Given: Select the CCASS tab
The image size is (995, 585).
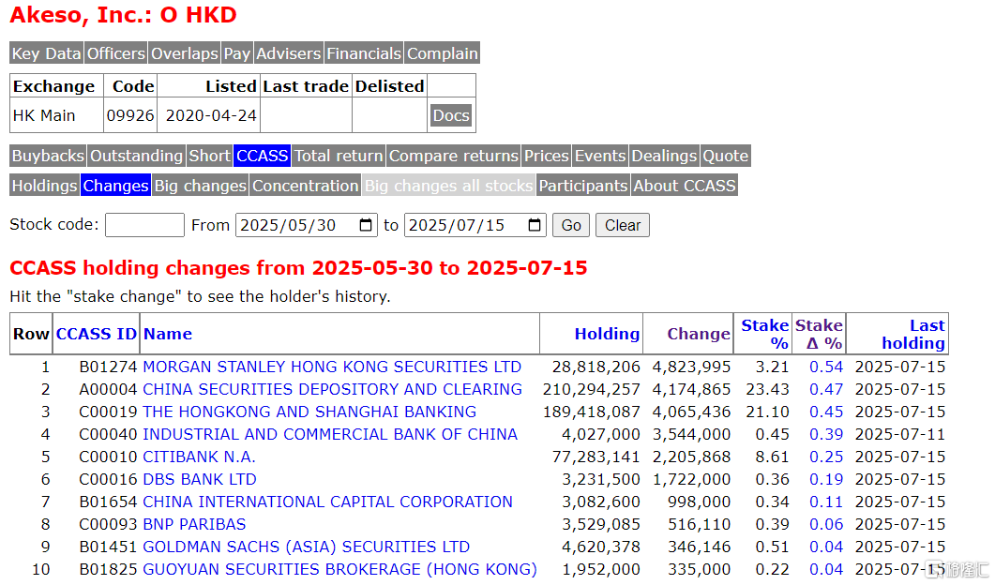Looking at the screenshot, I should coord(262,156).
